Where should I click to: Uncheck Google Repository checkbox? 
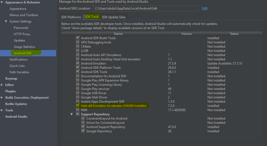tap(83, 131)
